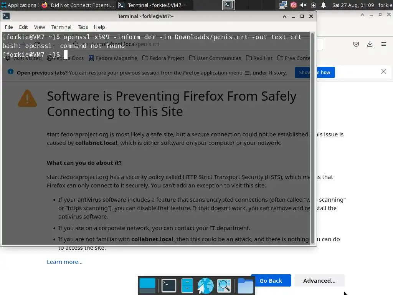Open the Terminal menu in menu bar
The image size is (393, 295).
61,27
